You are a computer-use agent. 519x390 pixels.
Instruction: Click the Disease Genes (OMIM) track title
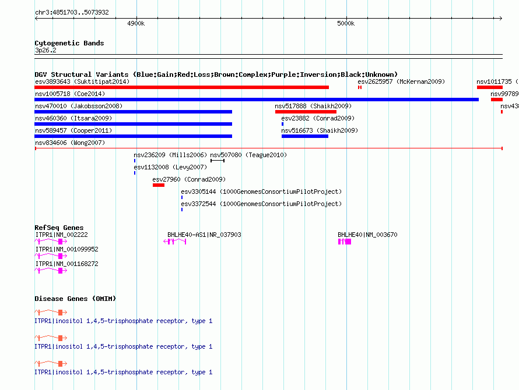[75, 299]
